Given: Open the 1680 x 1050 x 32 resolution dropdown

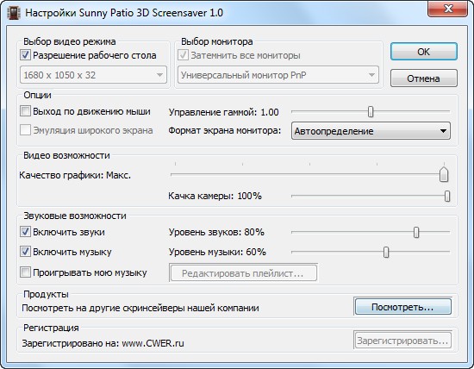Looking at the screenshot, I should click(93, 75).
